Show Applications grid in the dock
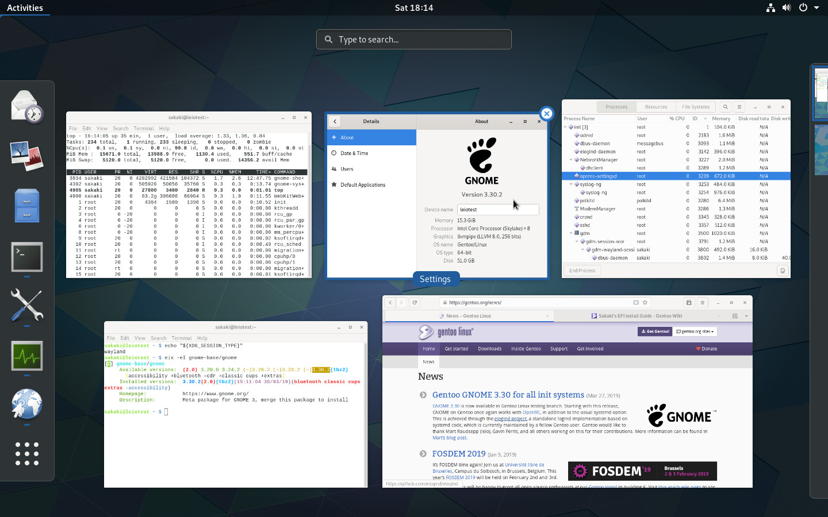This screenshot has width=828, height=517. pyautogui.click(x=27, y=454)
